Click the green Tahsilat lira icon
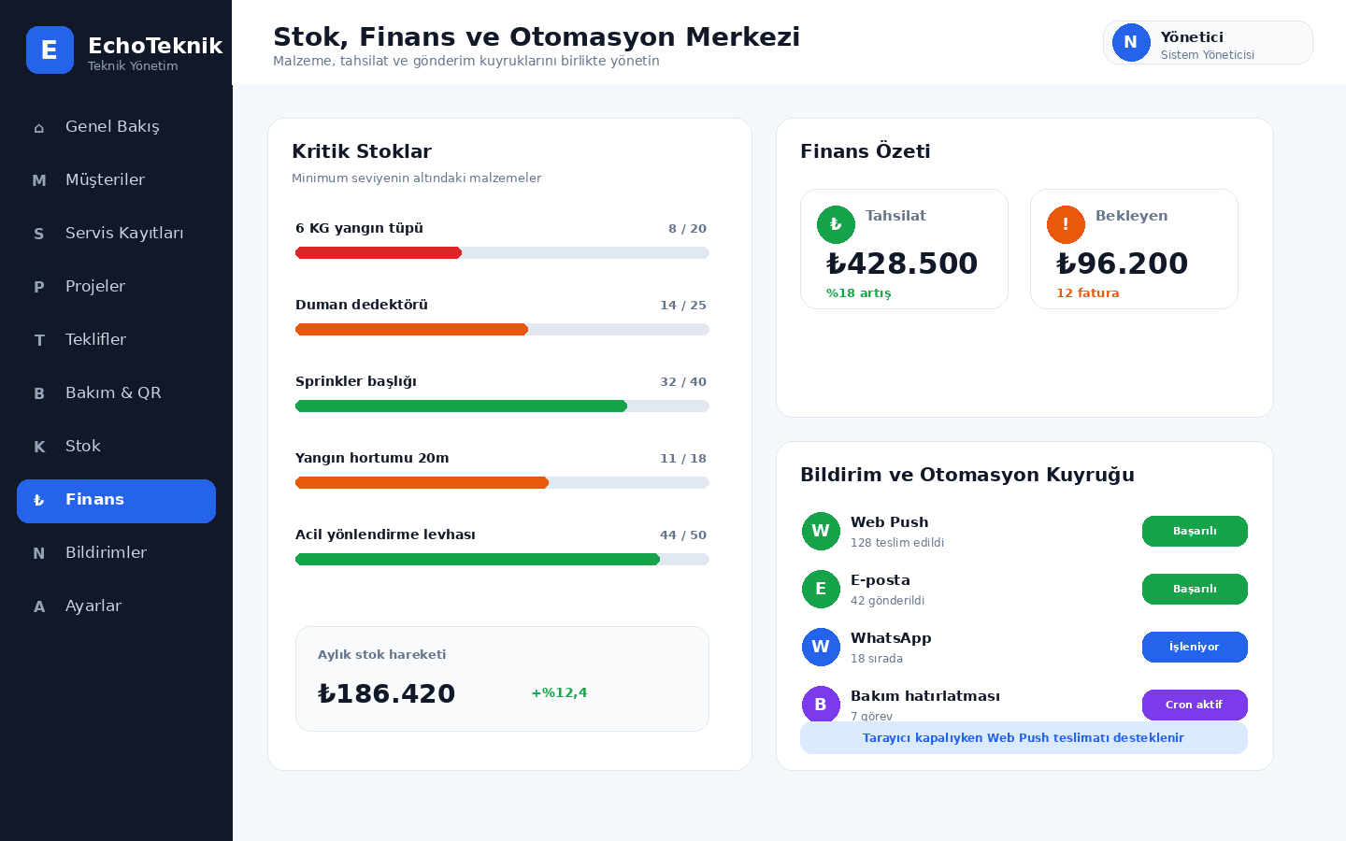This screenshot has width=1346, height=841. (836, 224)
